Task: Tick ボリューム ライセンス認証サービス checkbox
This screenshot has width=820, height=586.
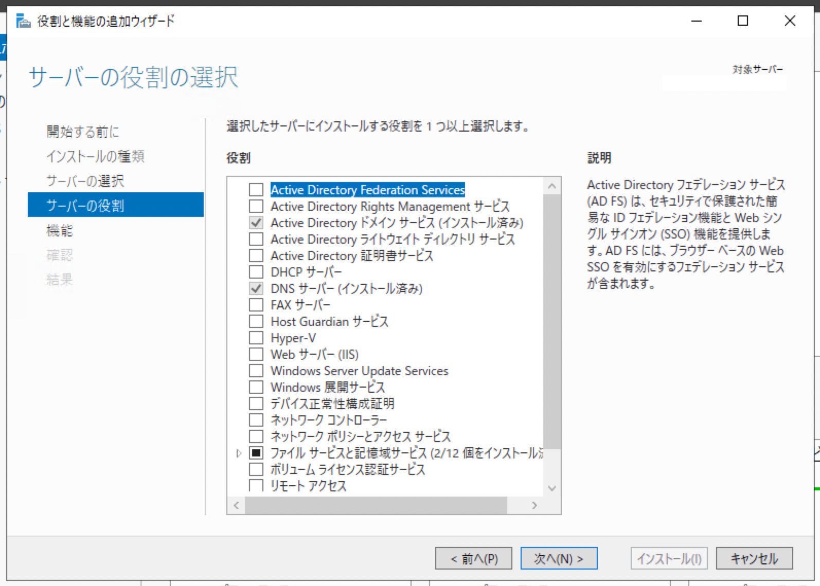Action: coord(256,469)
